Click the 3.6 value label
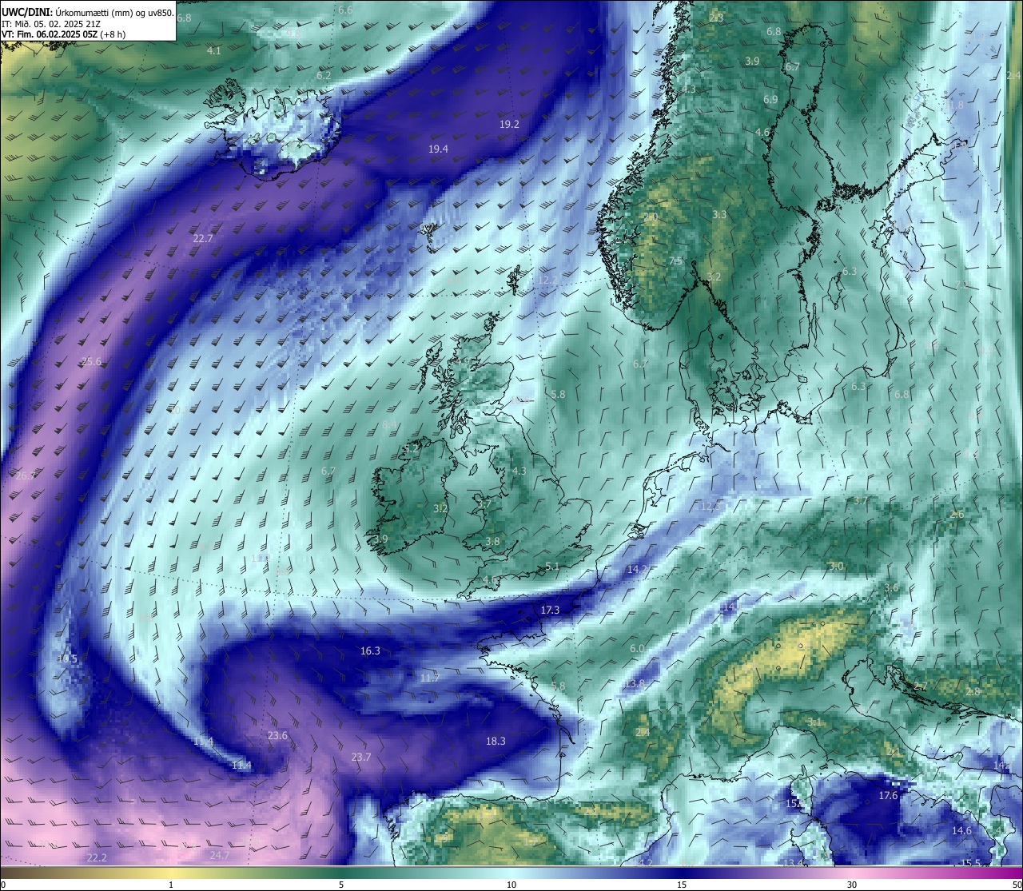This screenshot has height=891, width=1023. click(x=891, y=587)
